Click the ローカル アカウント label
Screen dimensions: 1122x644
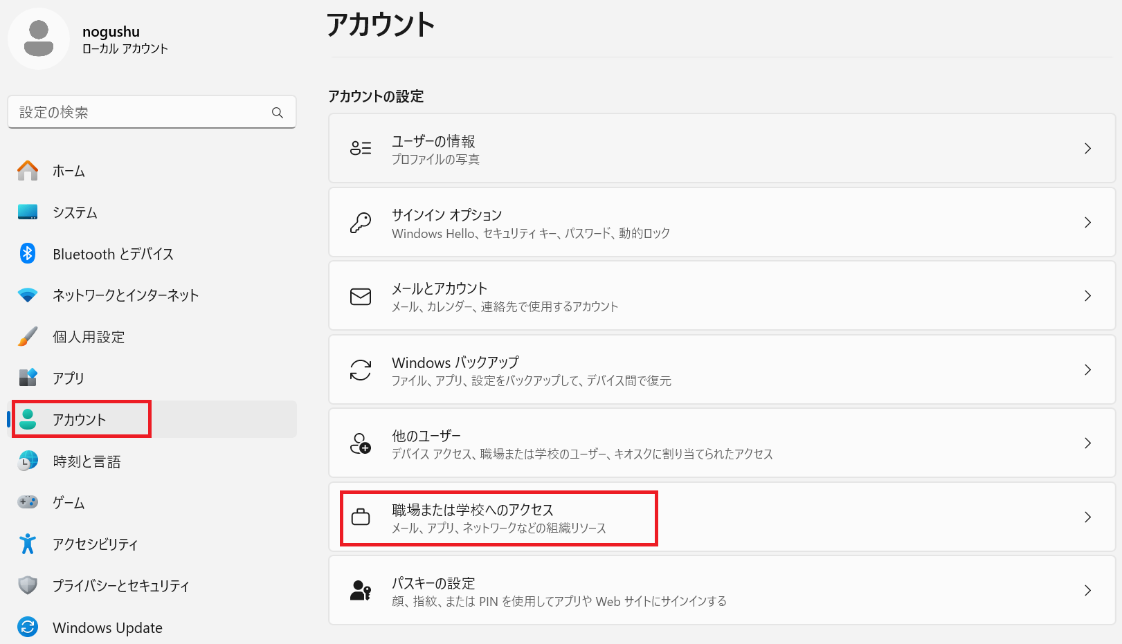pos(125,48)
